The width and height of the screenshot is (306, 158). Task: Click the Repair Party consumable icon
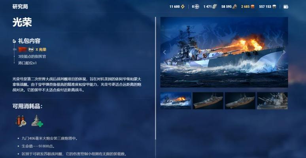coord(37,121)
